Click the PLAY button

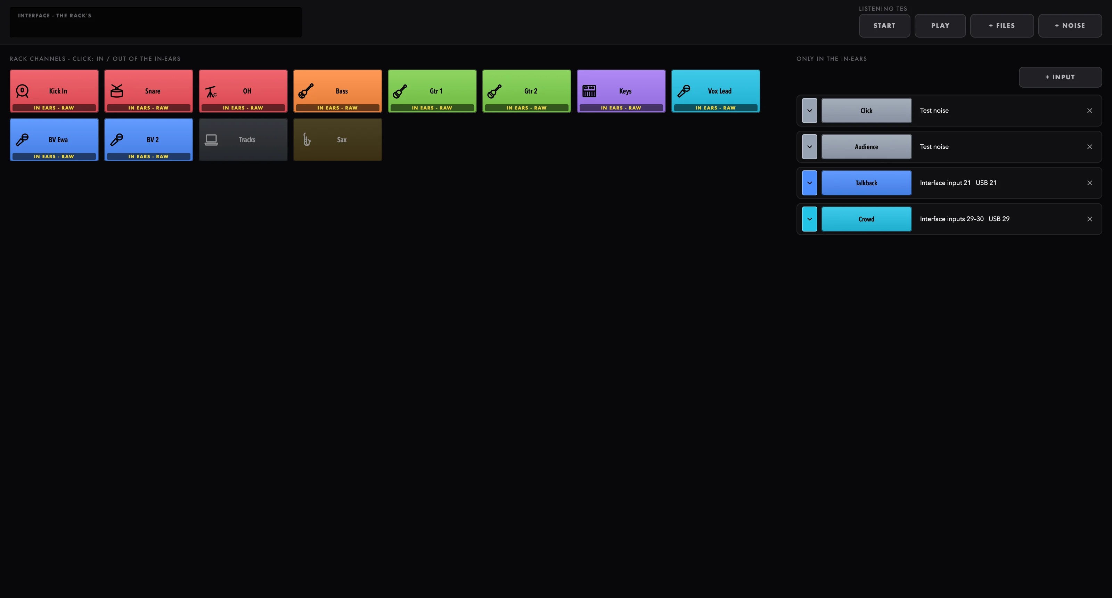[x=940, y=25]
